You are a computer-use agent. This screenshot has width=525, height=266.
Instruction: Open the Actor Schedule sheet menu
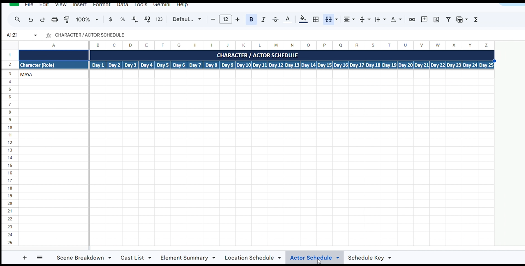point(338,258)
